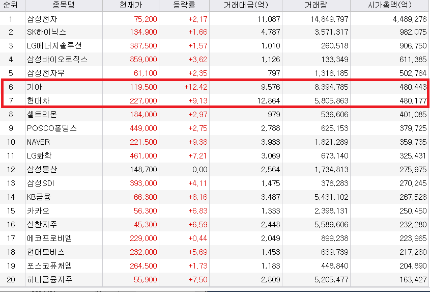Image resolution: width=430 pixels, height=292 pixels.
Task: Select the 신한지주 stock name
Action: point(42,224)
